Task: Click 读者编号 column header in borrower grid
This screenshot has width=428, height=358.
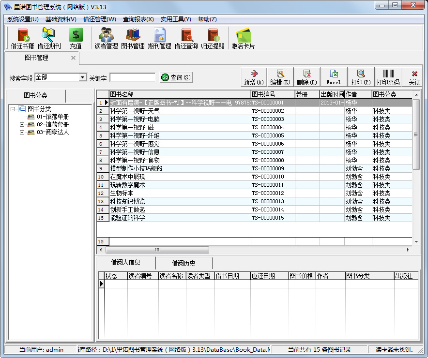Action: tap(143, 276)
